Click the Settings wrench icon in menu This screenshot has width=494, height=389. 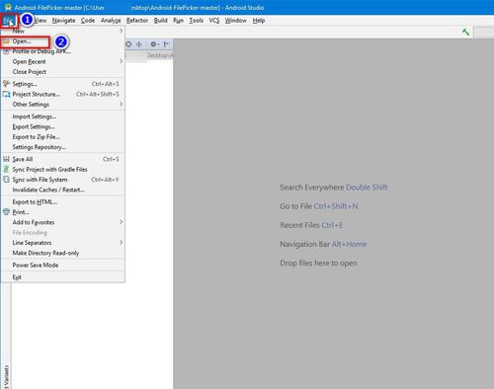[x=6, y=84]
